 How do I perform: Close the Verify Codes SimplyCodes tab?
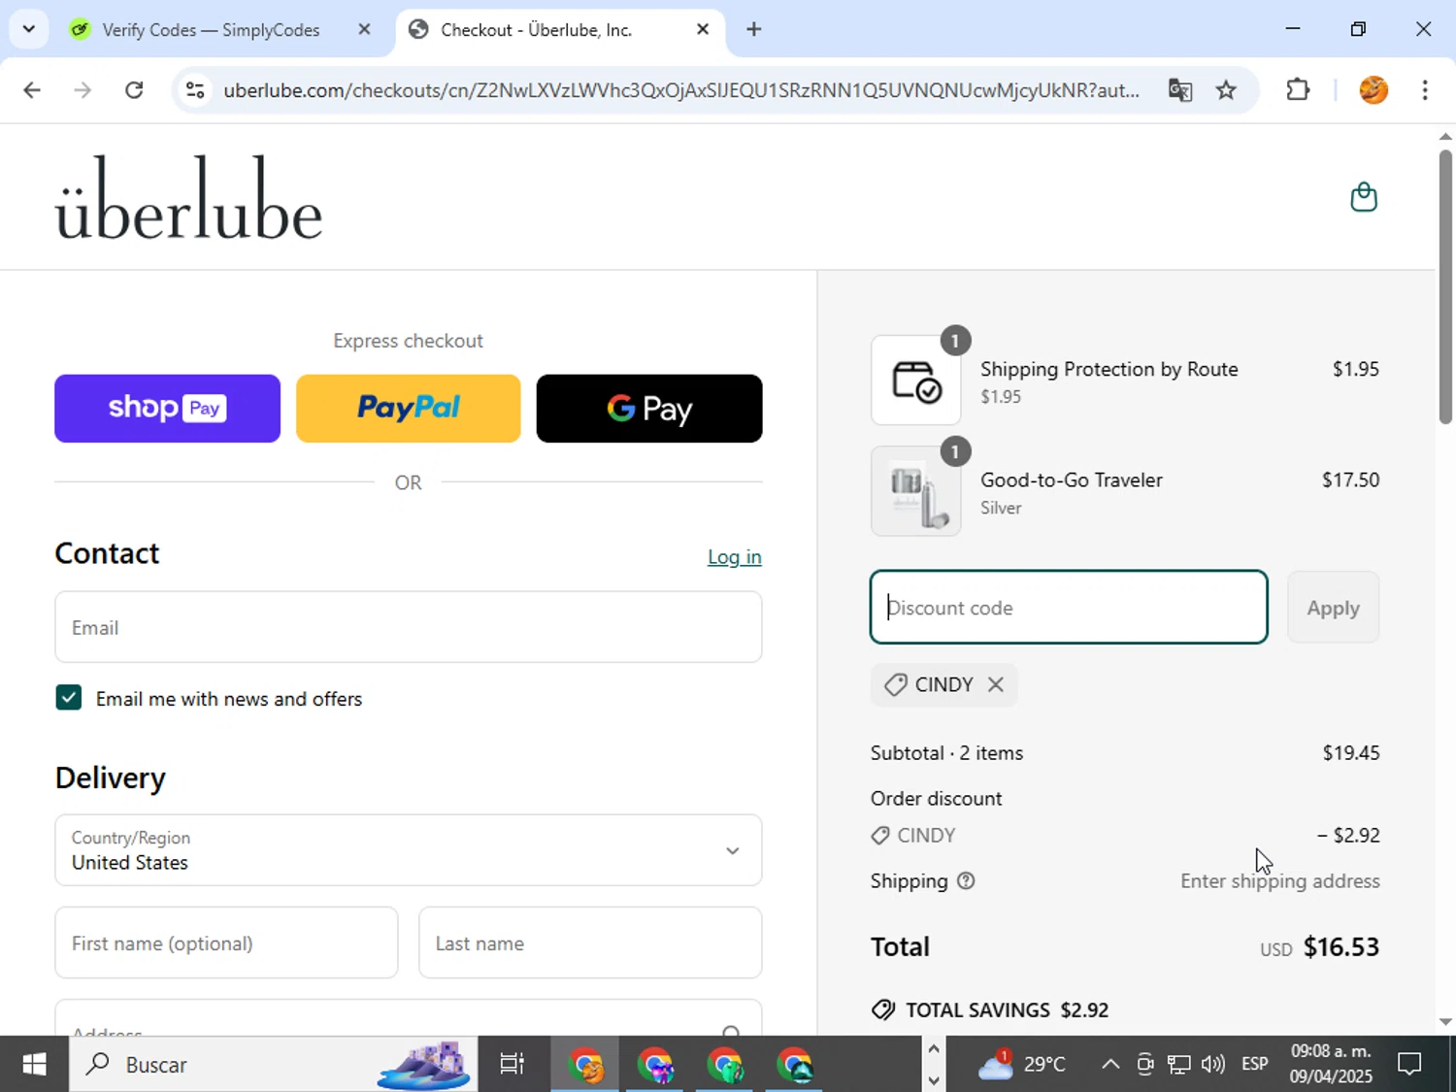364,29
